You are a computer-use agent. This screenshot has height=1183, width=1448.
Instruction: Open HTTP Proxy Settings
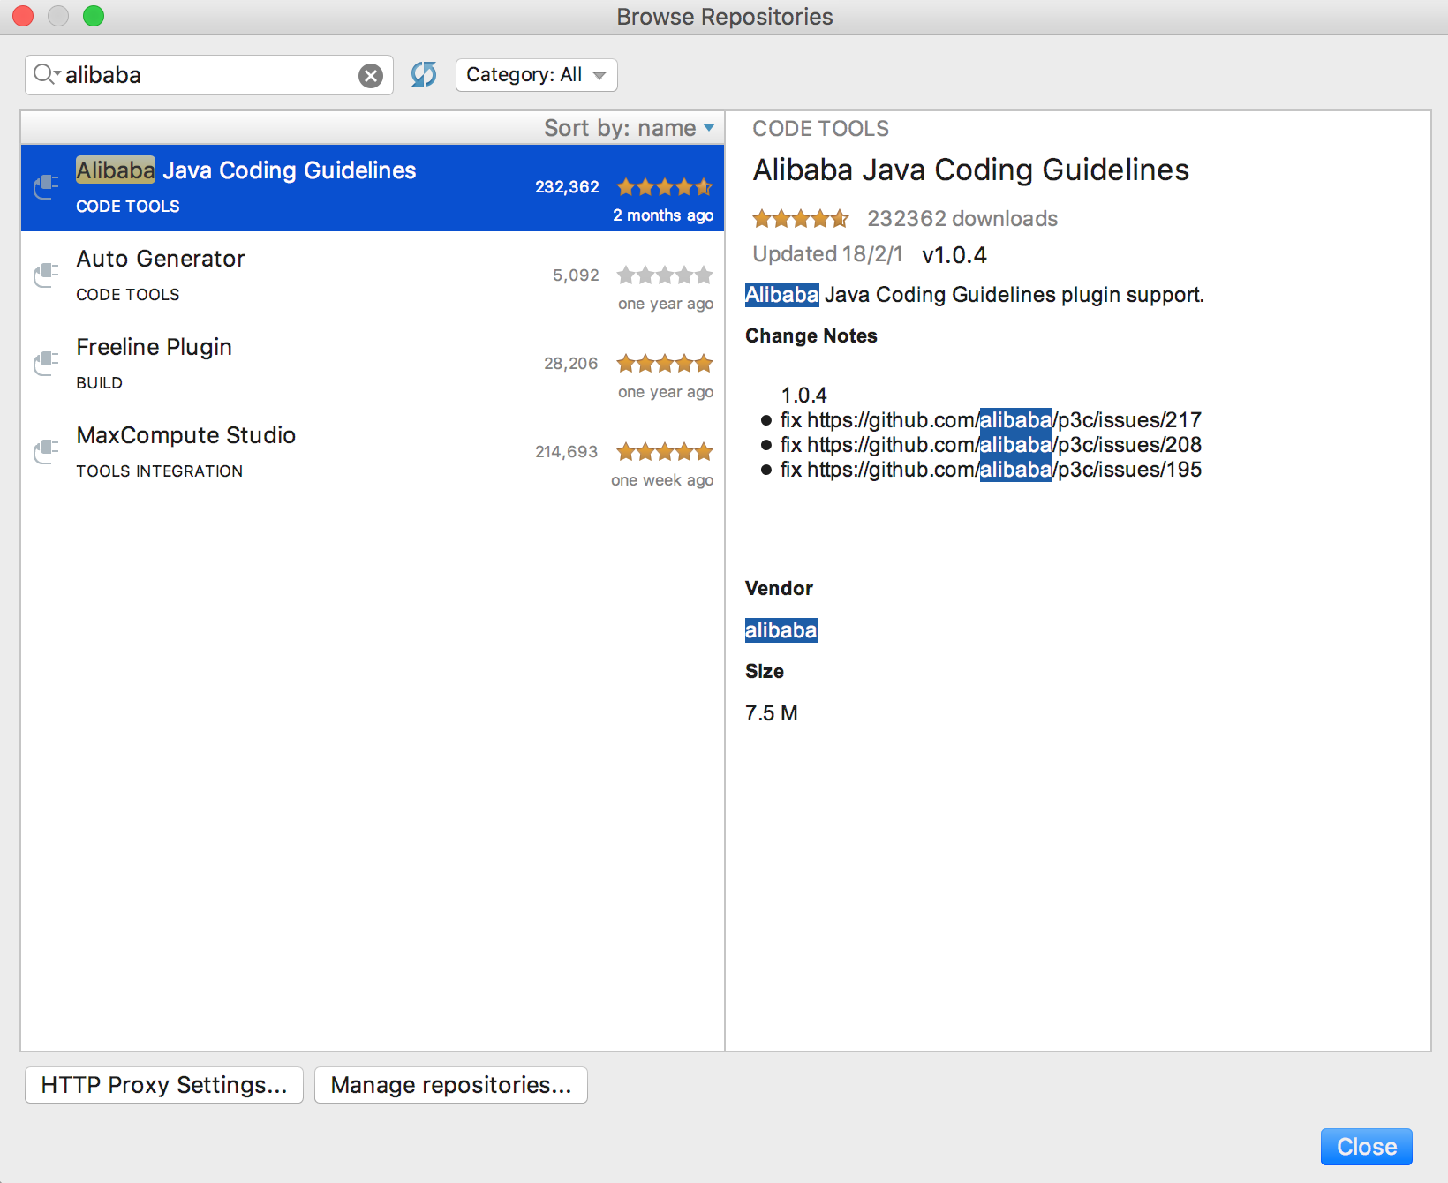[164, 1085]
